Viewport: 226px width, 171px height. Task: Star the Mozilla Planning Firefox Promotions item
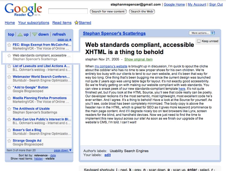tap(9, 98)
